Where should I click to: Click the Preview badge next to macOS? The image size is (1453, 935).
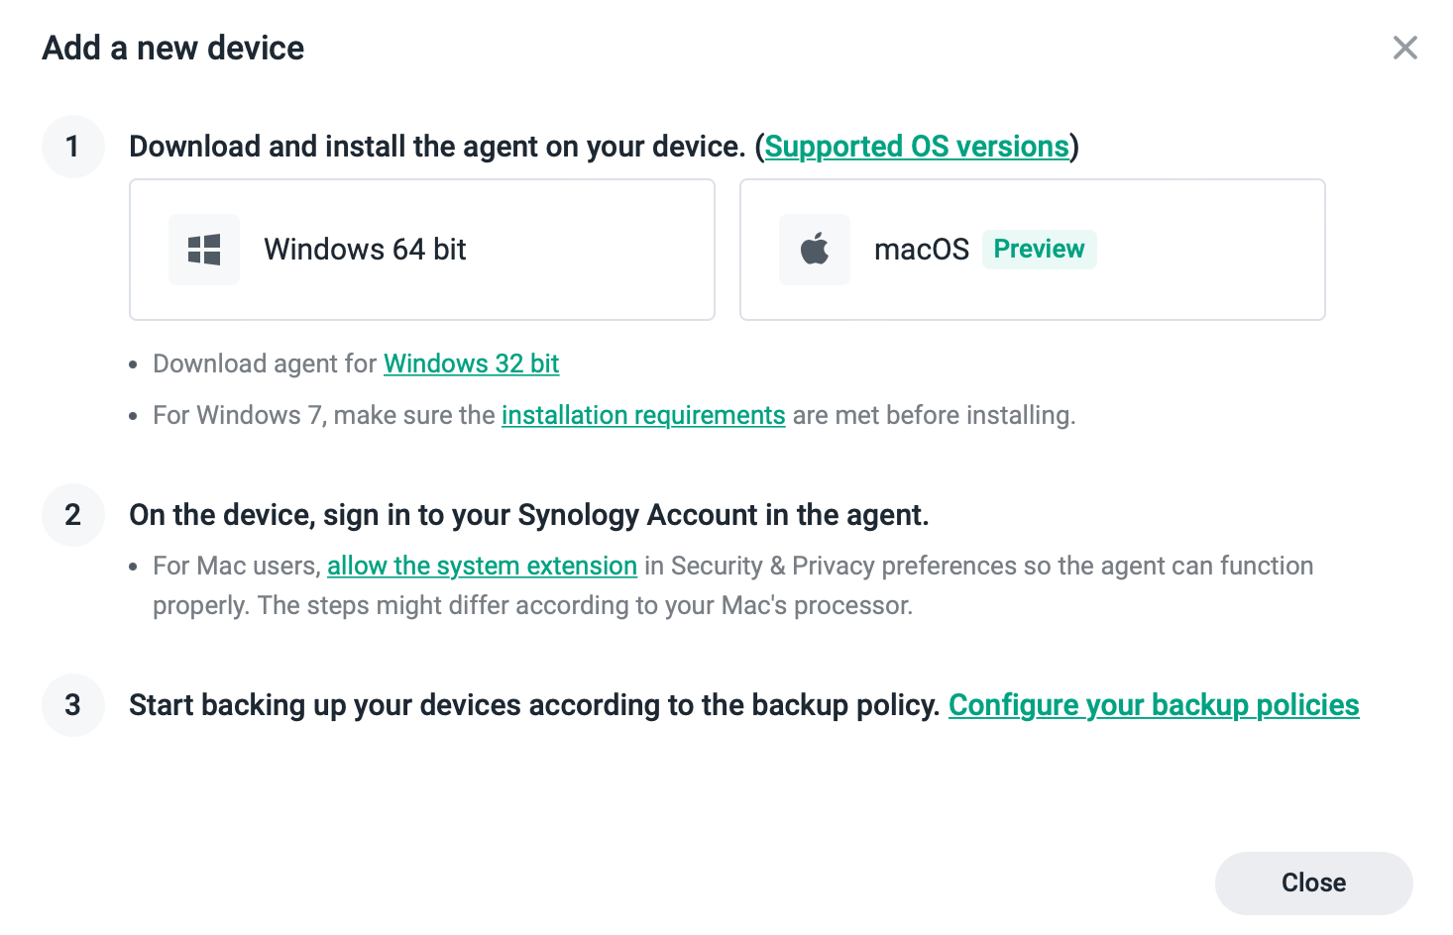click(x=1039, y=249)
